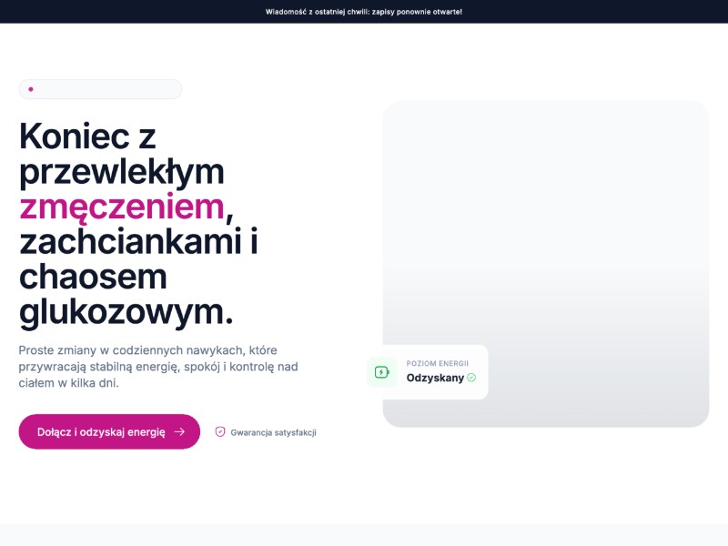Click the green checkmark next to Odzyskany
The width and height of the screenshot is (728, 546).
point(471,378)
